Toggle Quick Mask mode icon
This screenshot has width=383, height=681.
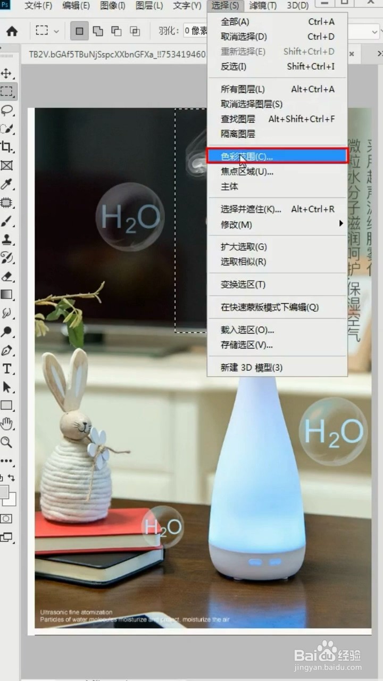(x=6, y=519)
